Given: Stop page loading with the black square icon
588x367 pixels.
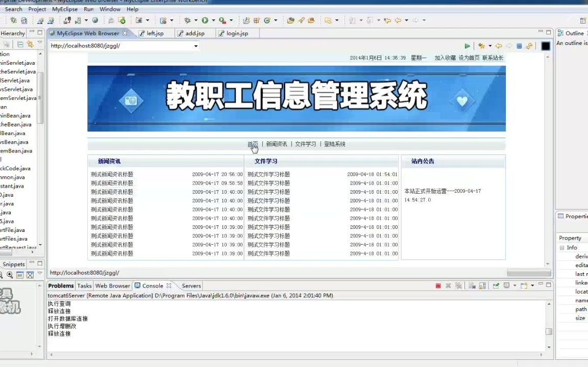Looking at the screenshot, I should pos(545,46).
